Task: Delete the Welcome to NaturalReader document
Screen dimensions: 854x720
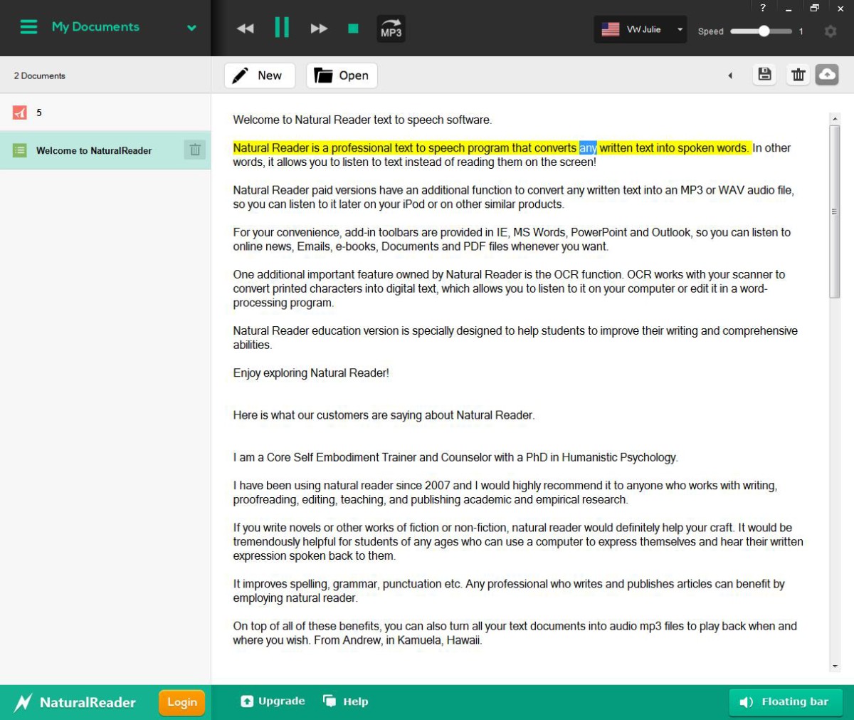Action: click(194, 150)
